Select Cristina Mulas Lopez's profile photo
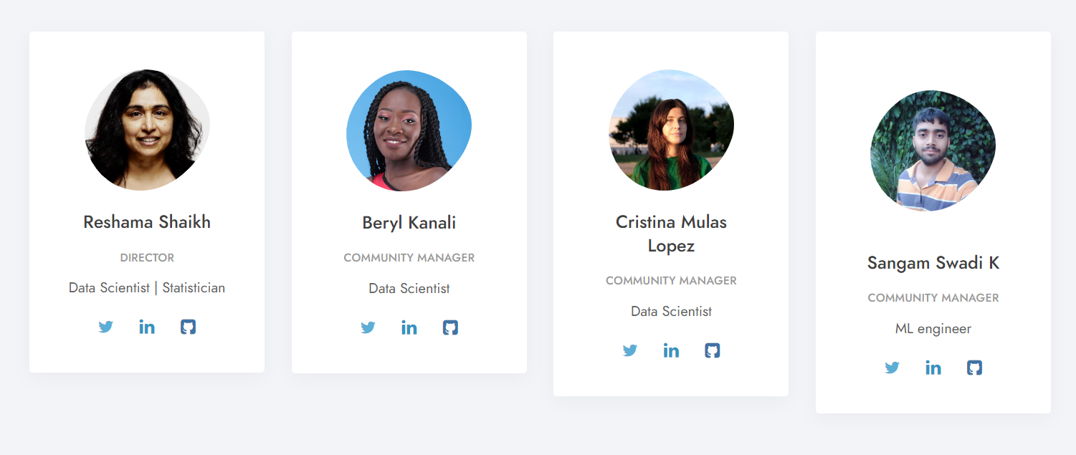Image resolution: width=1076 pixels, height=455 pixels. (671, 130)
